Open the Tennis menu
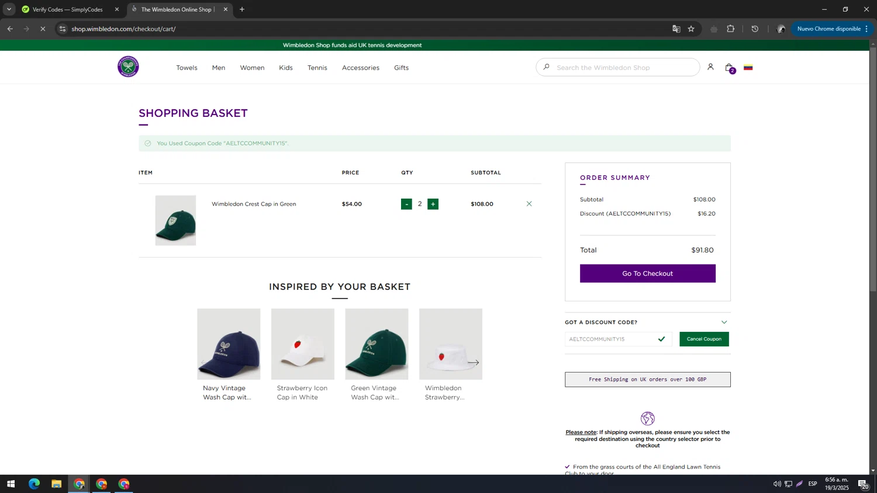 pyautogui.click(x=317, y=68)
